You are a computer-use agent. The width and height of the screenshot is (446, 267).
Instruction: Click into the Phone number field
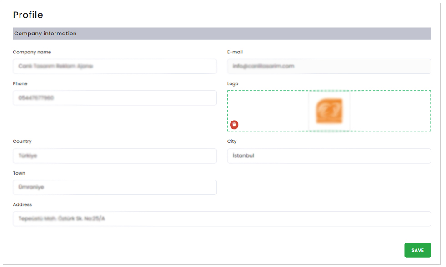[x=115, y=98]
